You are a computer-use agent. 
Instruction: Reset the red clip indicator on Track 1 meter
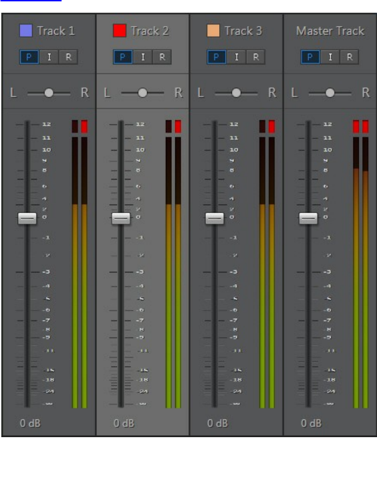point(84,127)
